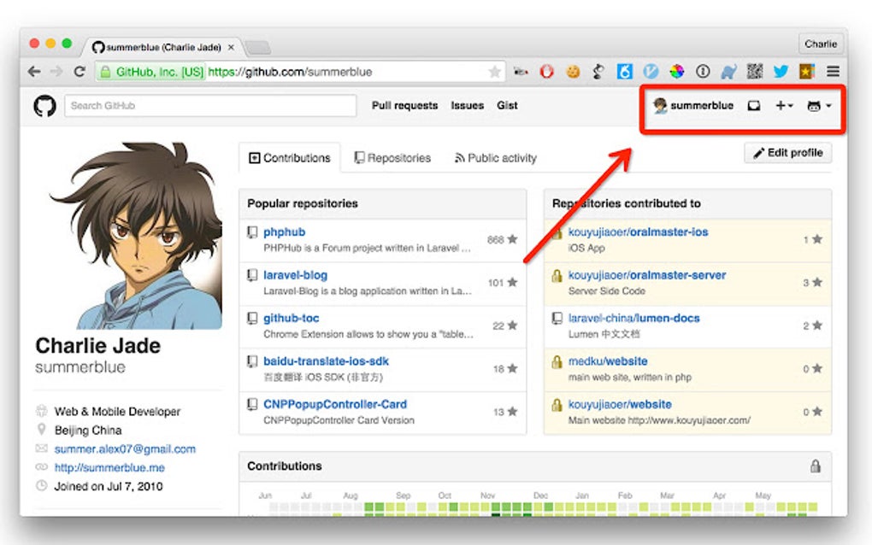
Task: Click the blue G extension icon
Action: click(x=625, y=71)
